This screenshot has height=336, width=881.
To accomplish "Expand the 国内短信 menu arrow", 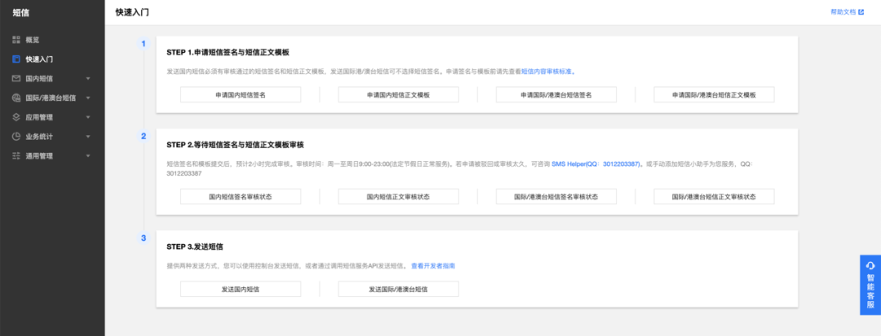I will point(88,78).
